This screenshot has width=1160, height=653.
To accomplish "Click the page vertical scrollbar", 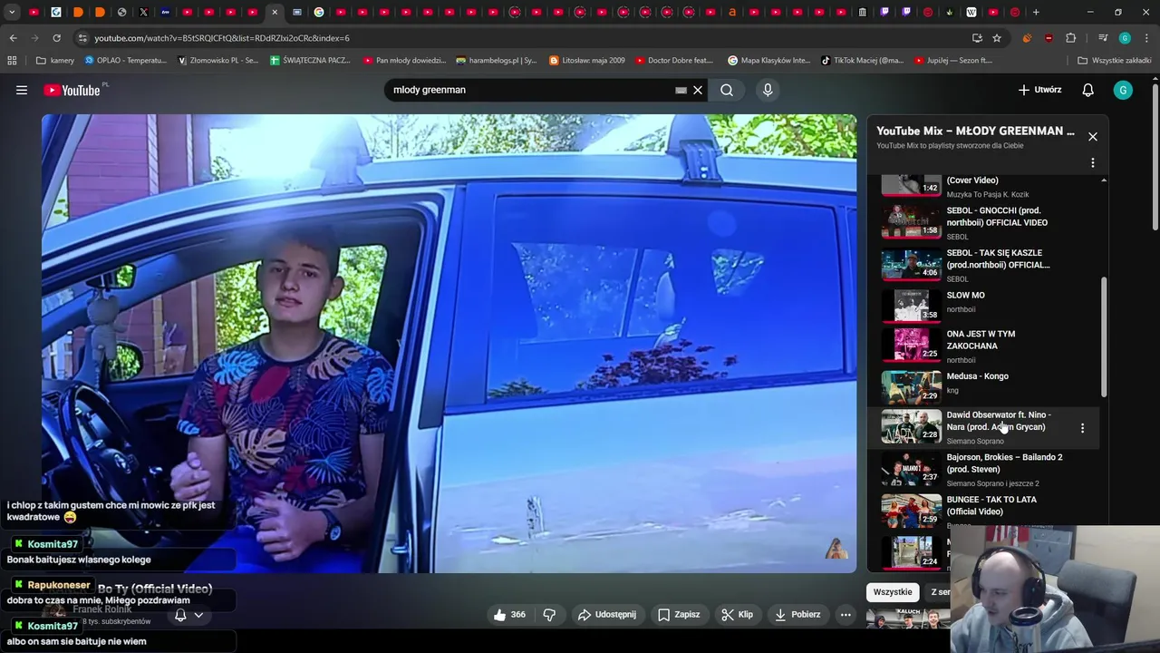I will tap(1155, 156).
